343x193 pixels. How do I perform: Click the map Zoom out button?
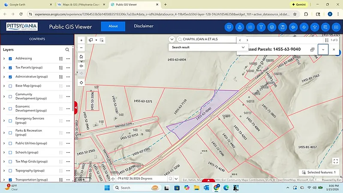click(x=81, y=47)
